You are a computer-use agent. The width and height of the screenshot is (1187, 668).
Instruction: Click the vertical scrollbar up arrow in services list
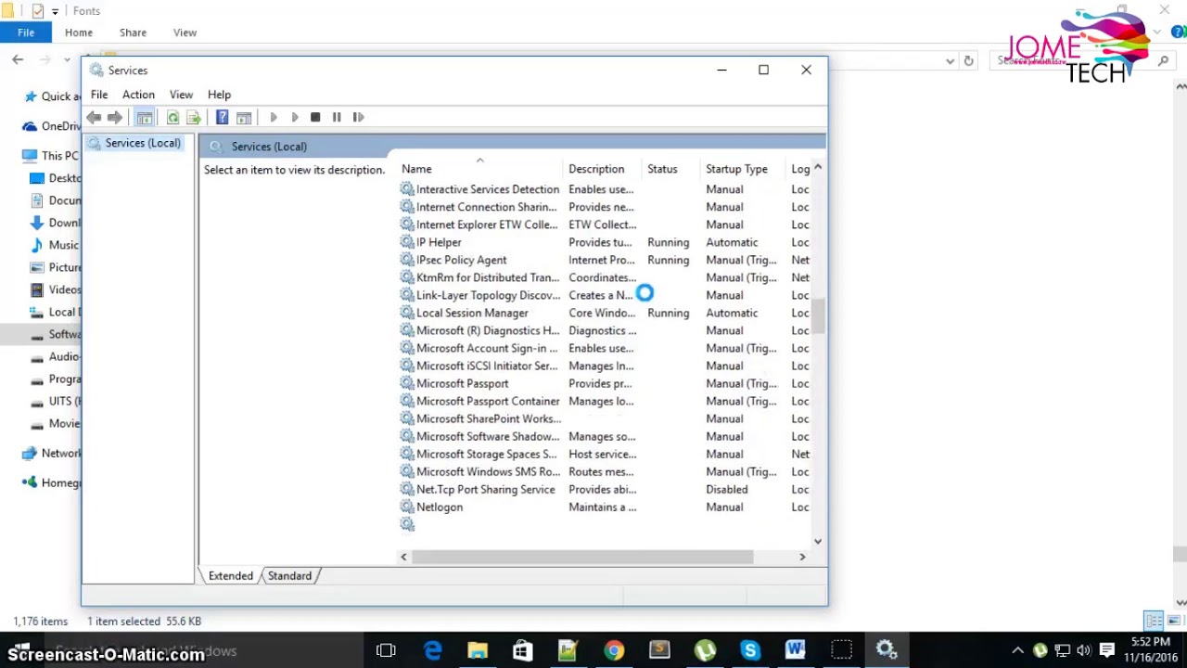(x=818, y=168)
